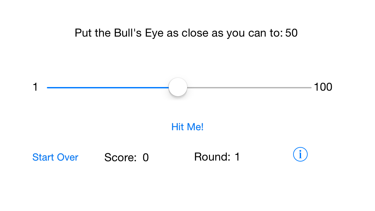The width and height of the screenshot is (375, 211).
Task: Tap the Hit Me! button
Action: 187,127
